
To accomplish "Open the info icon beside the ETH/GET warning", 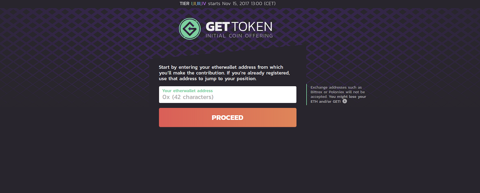I will (345, 101).
